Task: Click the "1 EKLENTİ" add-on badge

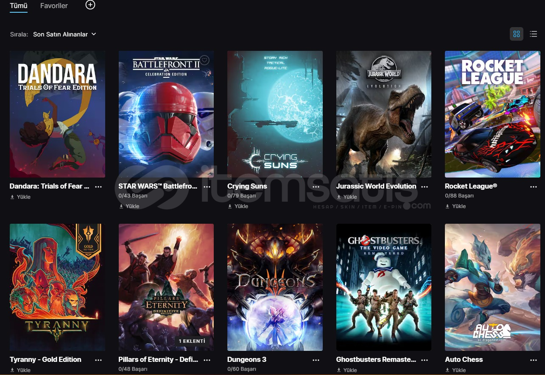Action: point(192,341)
